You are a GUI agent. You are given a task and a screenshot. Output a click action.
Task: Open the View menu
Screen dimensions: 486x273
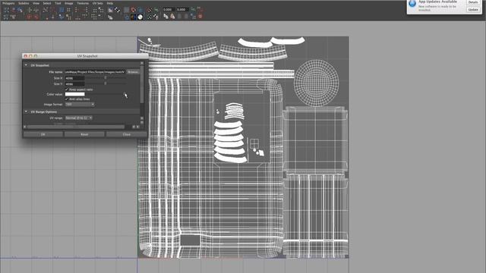36,3
